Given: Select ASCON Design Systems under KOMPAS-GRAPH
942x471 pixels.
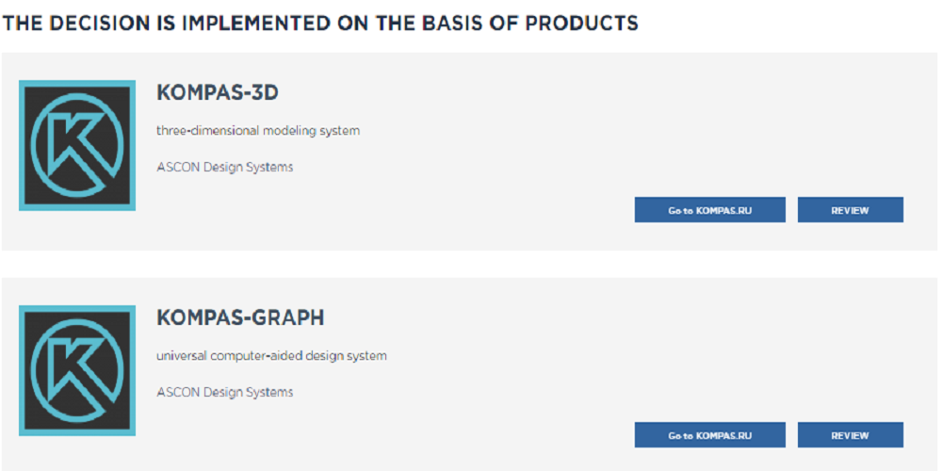Looking at the screenshot, I should [224, 392].
